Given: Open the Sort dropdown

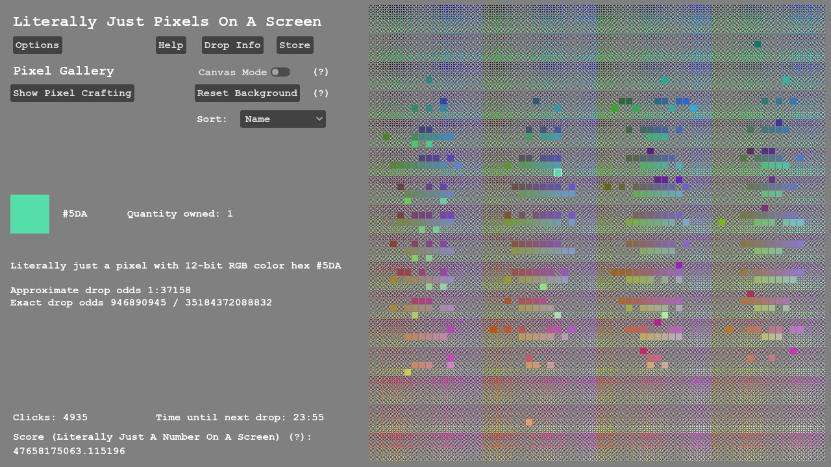Looking at the screenshot, I should (282, 119).
